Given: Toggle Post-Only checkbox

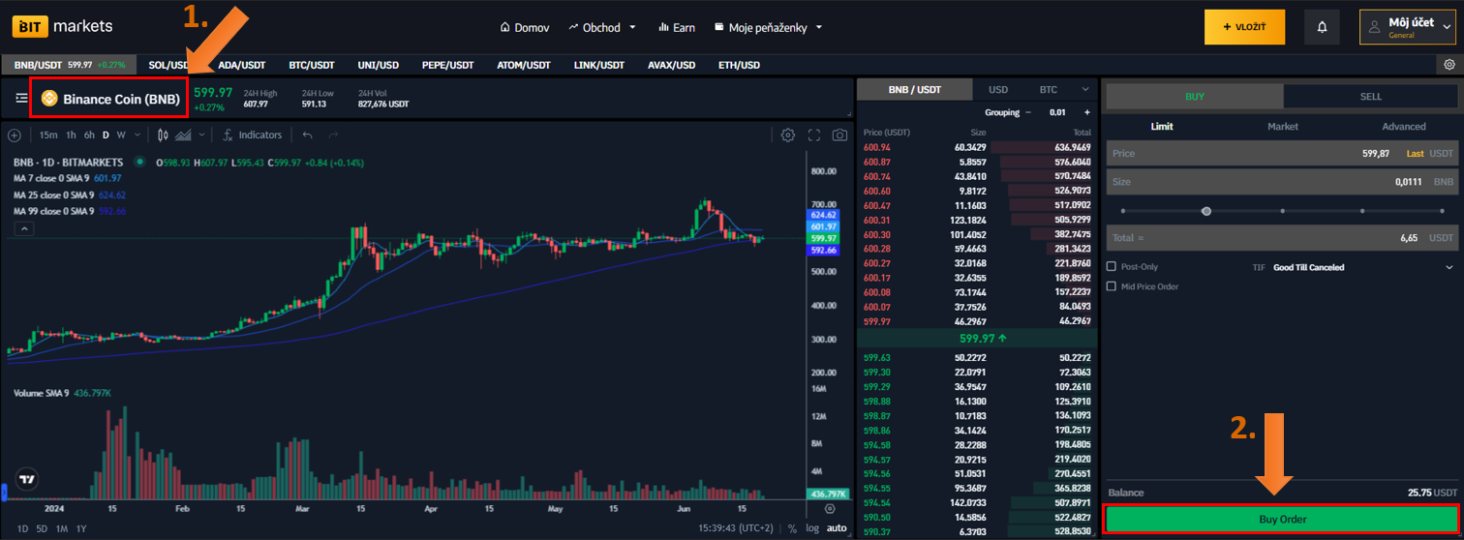Looking at the screenshot, I should [1112, 266].
